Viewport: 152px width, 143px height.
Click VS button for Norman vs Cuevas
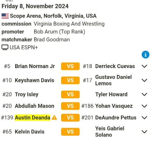click(x=70, y=66)
